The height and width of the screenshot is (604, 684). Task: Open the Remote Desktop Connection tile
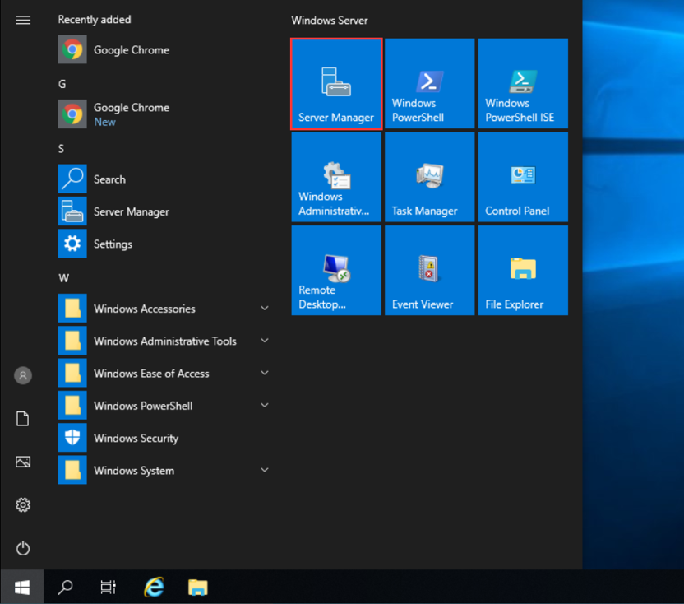pos(336,271)
